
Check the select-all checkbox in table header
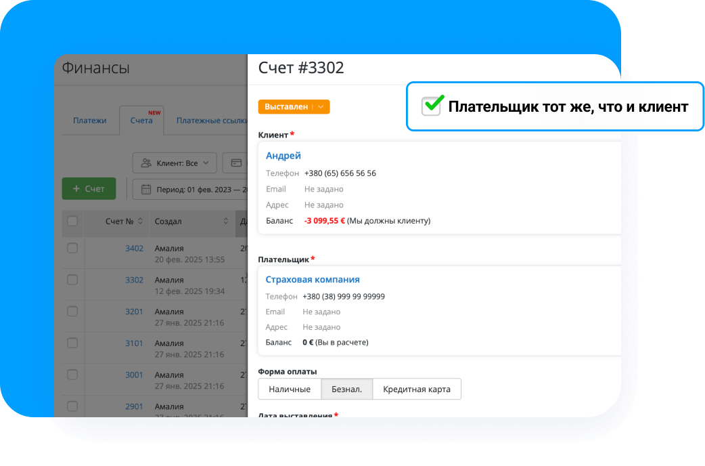pyautogui.click(x=72, y=221)
